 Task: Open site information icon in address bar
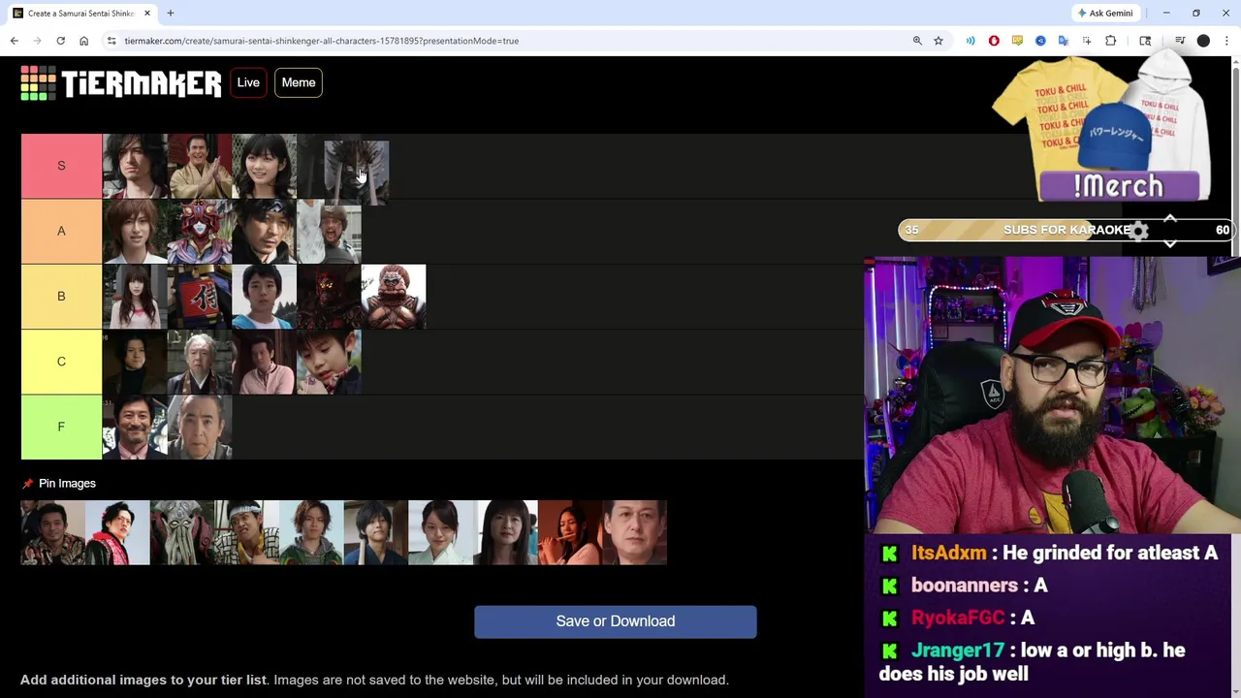click(x=111, y=41)
